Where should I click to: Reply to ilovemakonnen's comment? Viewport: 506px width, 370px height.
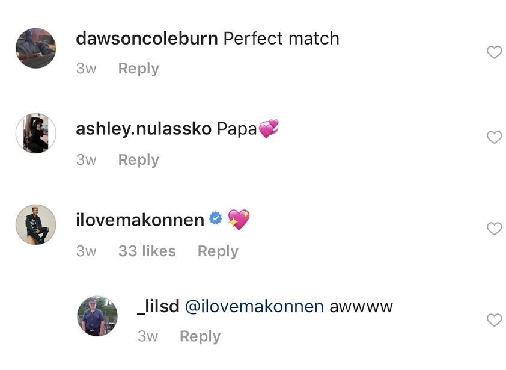(x=218, y=251)
